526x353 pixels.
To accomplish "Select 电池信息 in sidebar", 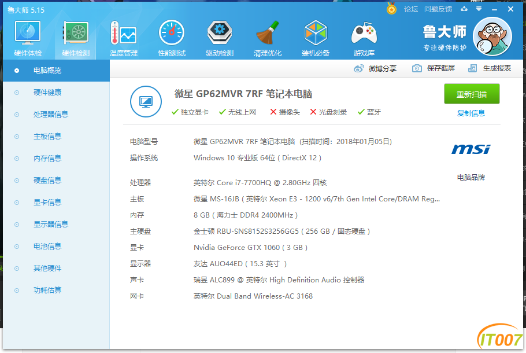I will [56, 247].
